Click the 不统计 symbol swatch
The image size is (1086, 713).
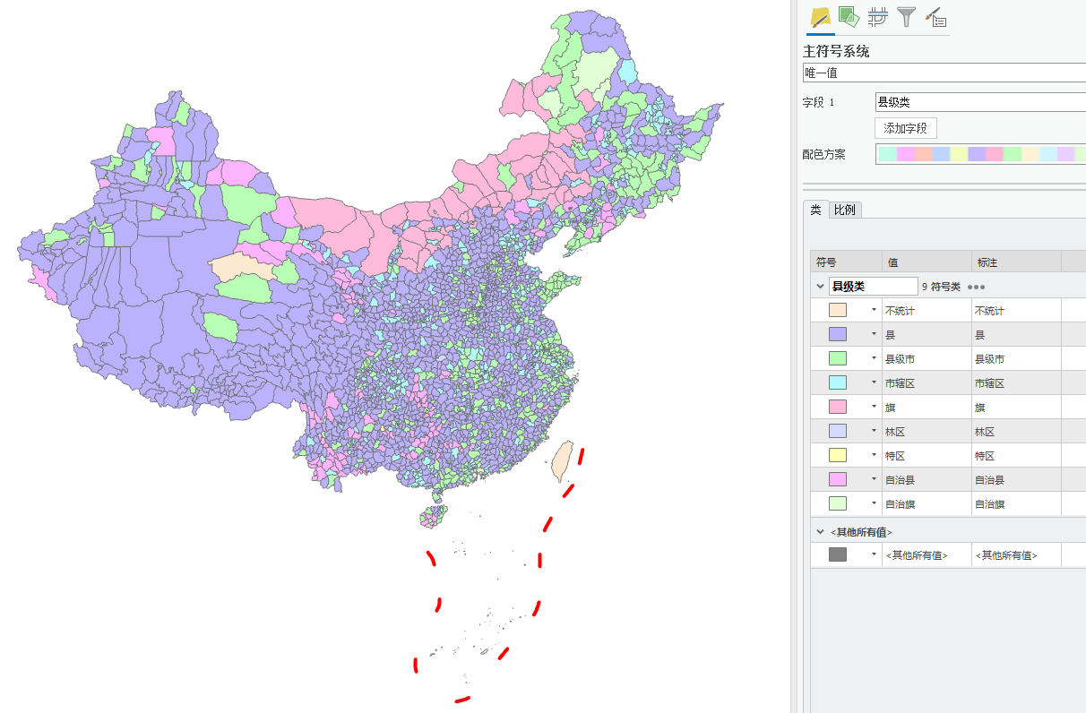click(x=838, y=310)
